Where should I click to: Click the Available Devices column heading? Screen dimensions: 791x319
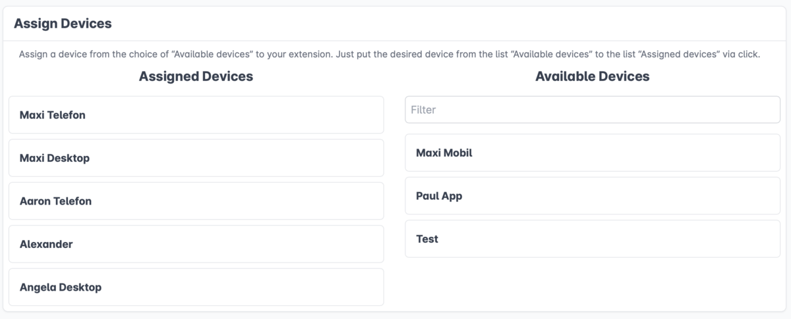point(593,76)
